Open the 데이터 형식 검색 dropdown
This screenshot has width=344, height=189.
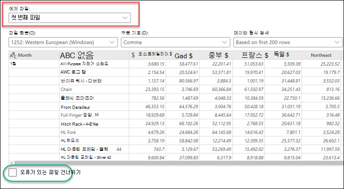tap(288, 42)
